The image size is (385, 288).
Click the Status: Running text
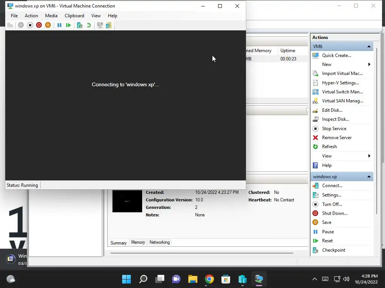22,185
